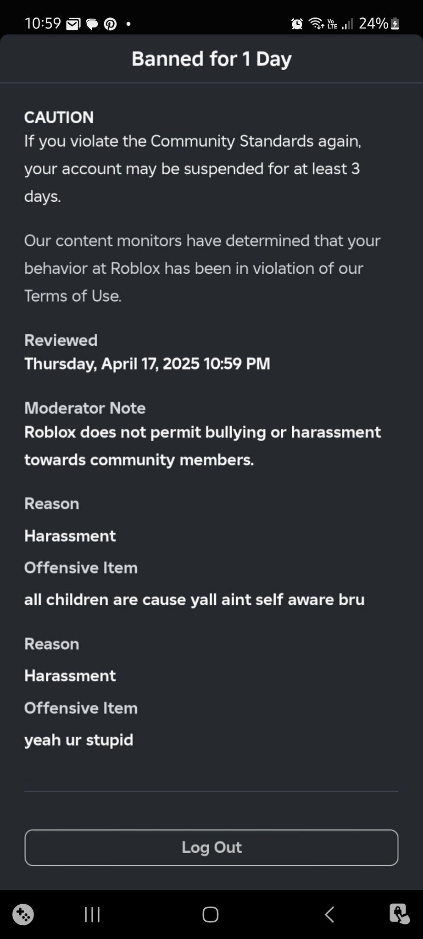This screenshot has width=423, height=939.
Task: Tap the CAUTION heading
Action: pos(59,117)
